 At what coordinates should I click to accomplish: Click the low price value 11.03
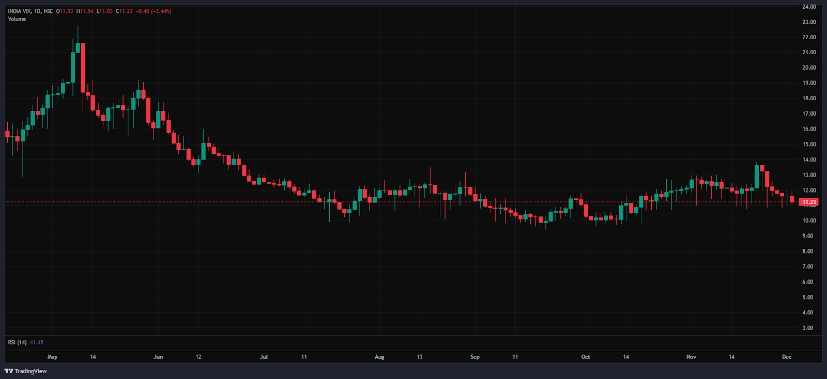(106, 11)
